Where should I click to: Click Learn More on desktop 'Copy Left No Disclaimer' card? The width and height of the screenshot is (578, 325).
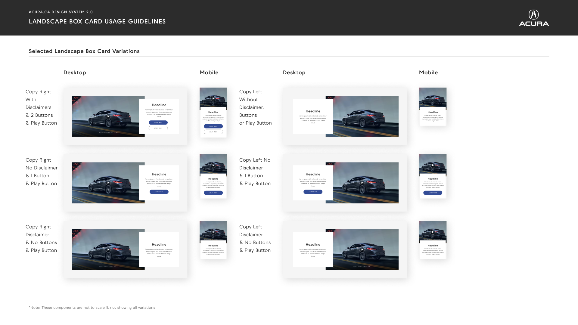click(x=313, y=192)
